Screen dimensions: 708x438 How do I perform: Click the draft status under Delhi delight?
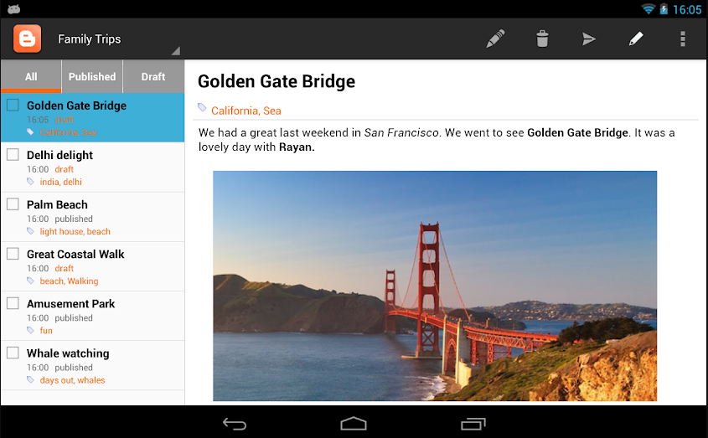click(65, 169)
